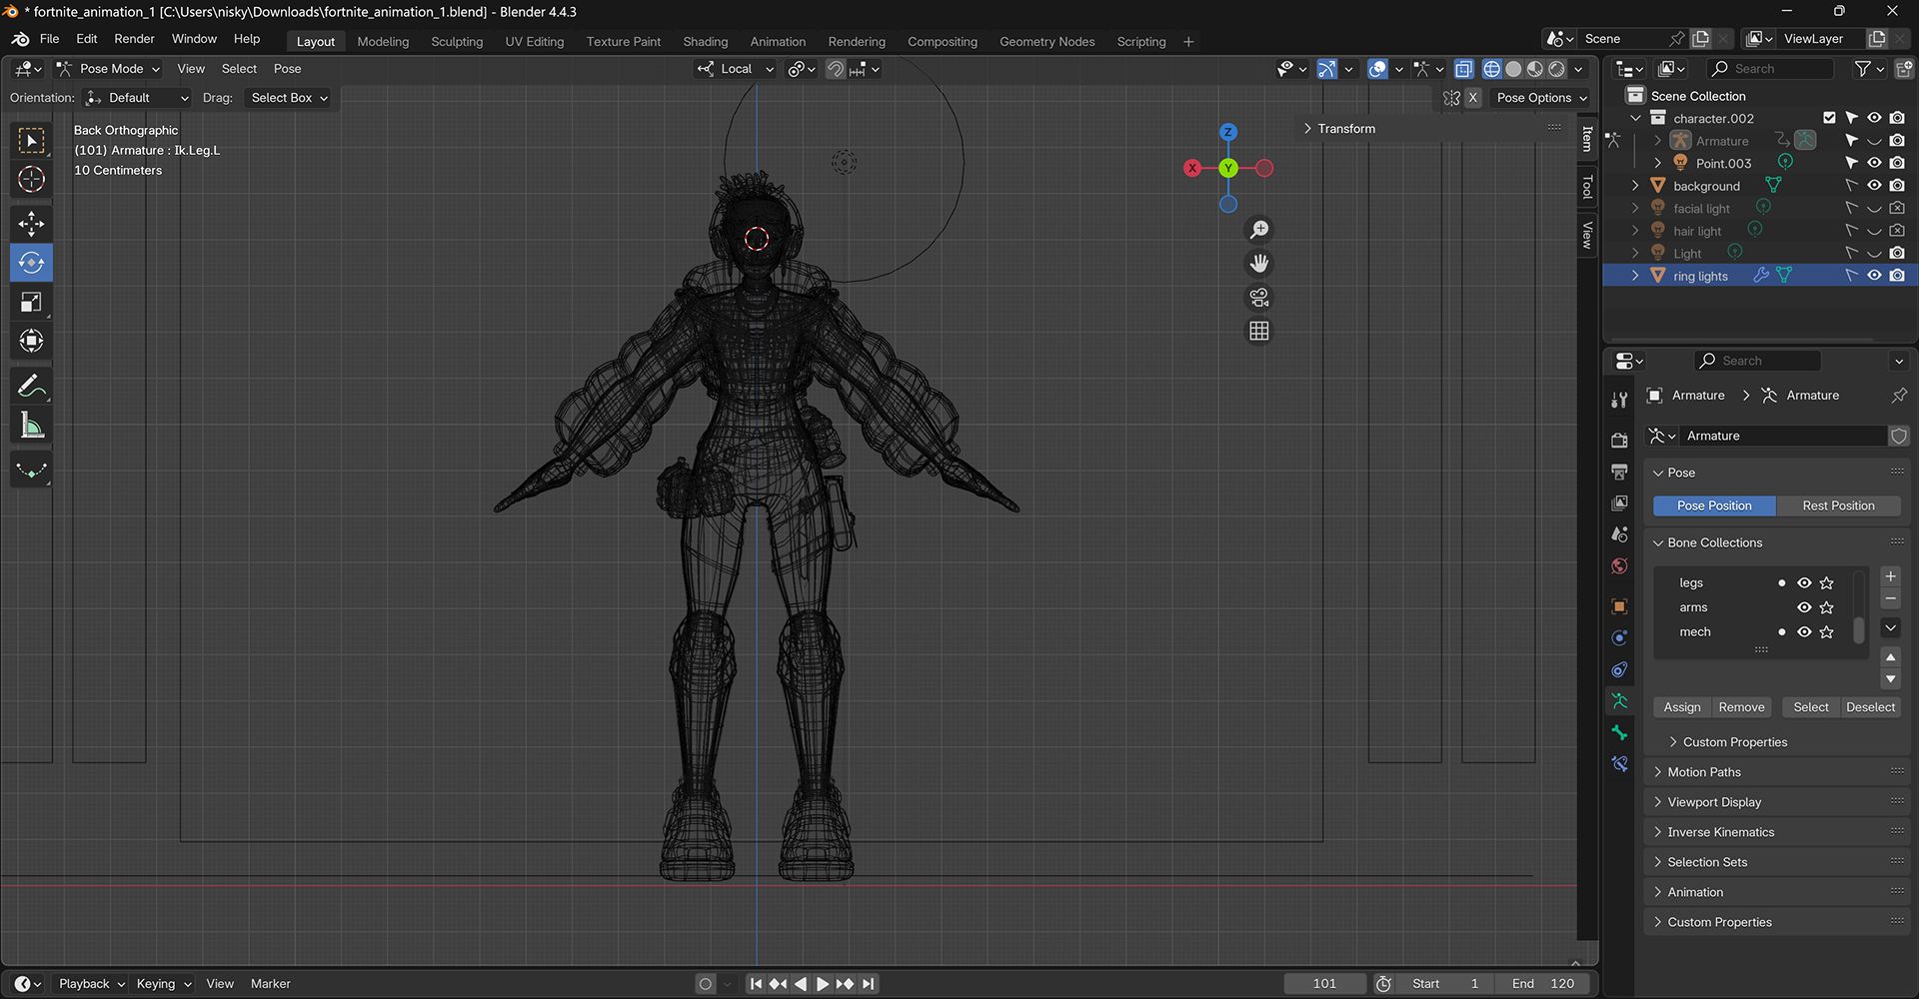
Task: Open the Bone properties tab icon
Action: click(1619, 732)
